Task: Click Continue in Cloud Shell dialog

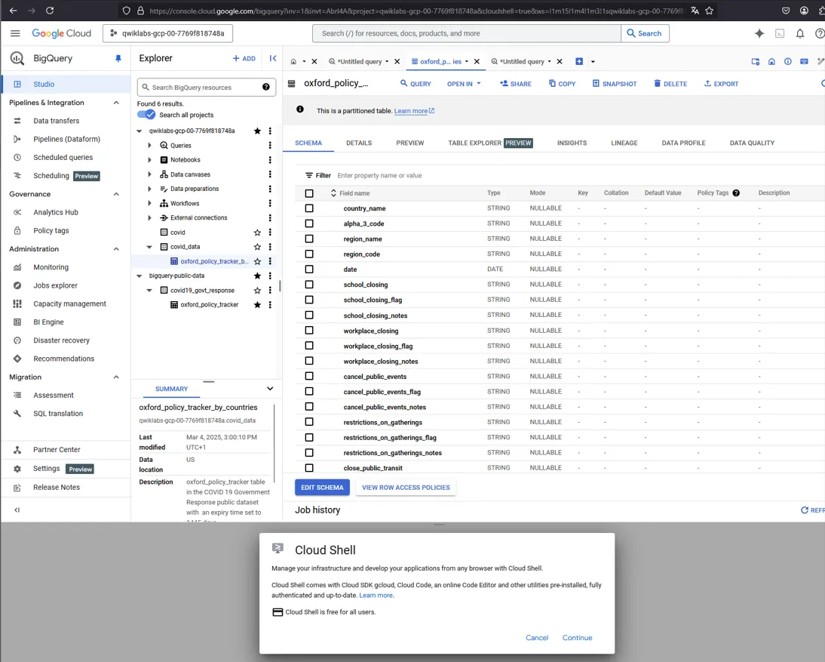Action: 577,637
